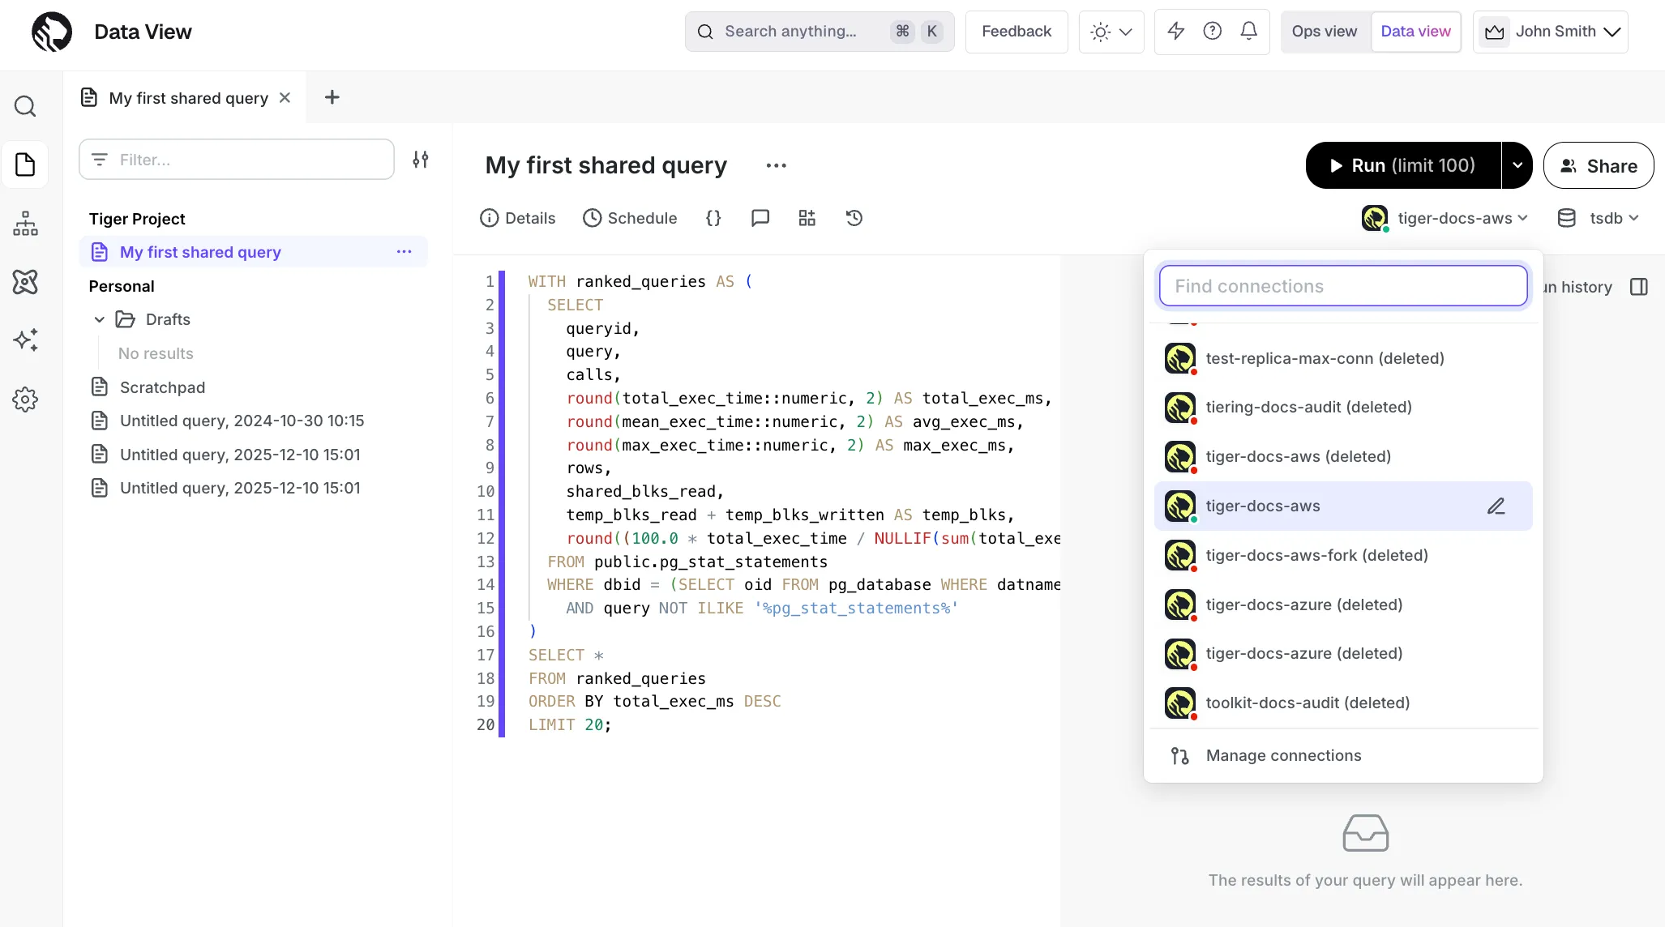Click the Filter input field
The width and height of the screenshot is (1665, 927).
237,159
